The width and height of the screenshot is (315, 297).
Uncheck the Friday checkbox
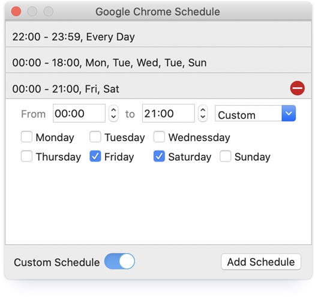(95, 156)
